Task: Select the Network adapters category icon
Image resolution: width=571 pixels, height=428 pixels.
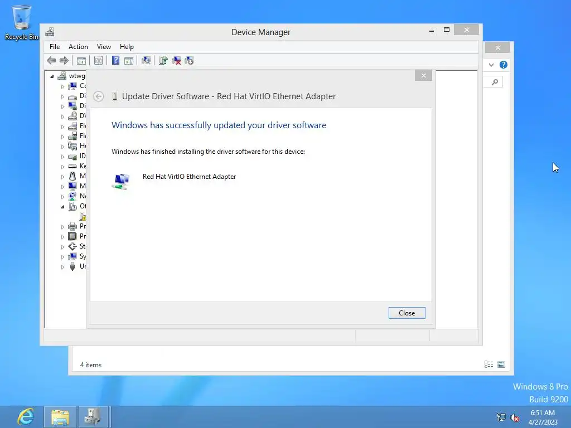Action: [x=72, y=196]
